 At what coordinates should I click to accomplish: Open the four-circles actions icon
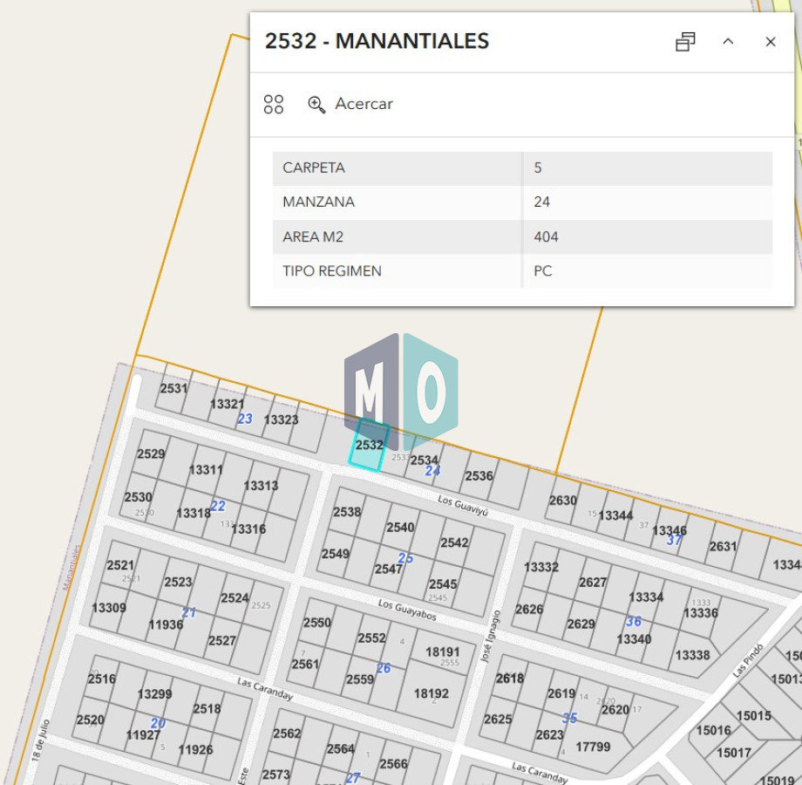click(274, 105)
